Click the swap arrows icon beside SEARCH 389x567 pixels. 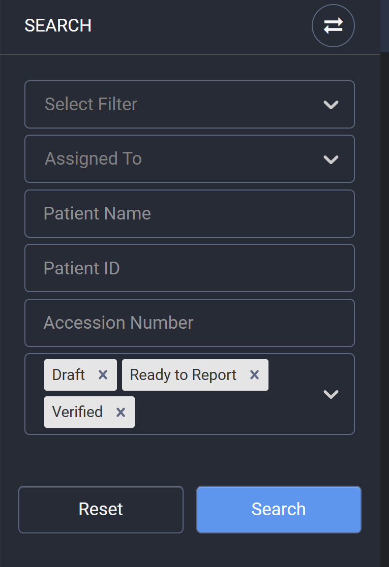click(x=333, y=26)
